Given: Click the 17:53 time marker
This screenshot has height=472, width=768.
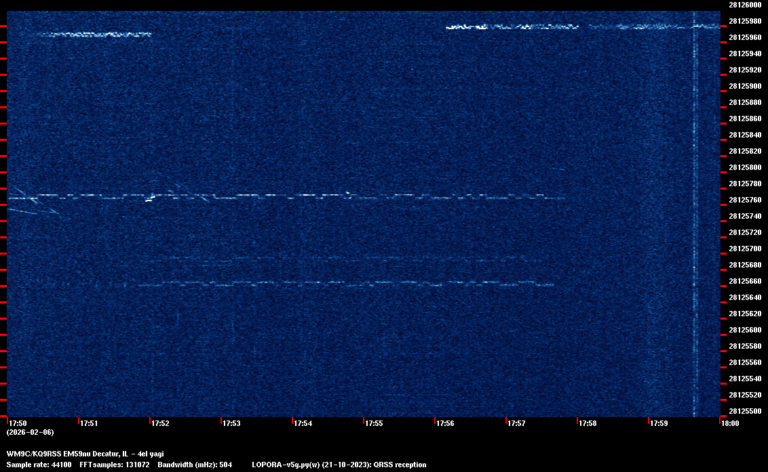Looking at the screenshot, I should 232,423.
